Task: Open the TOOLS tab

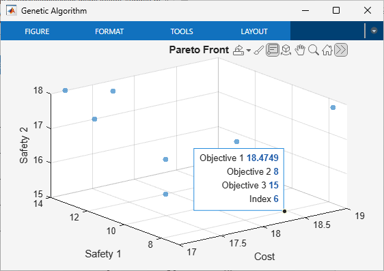Action: click(x=182, y=31)
